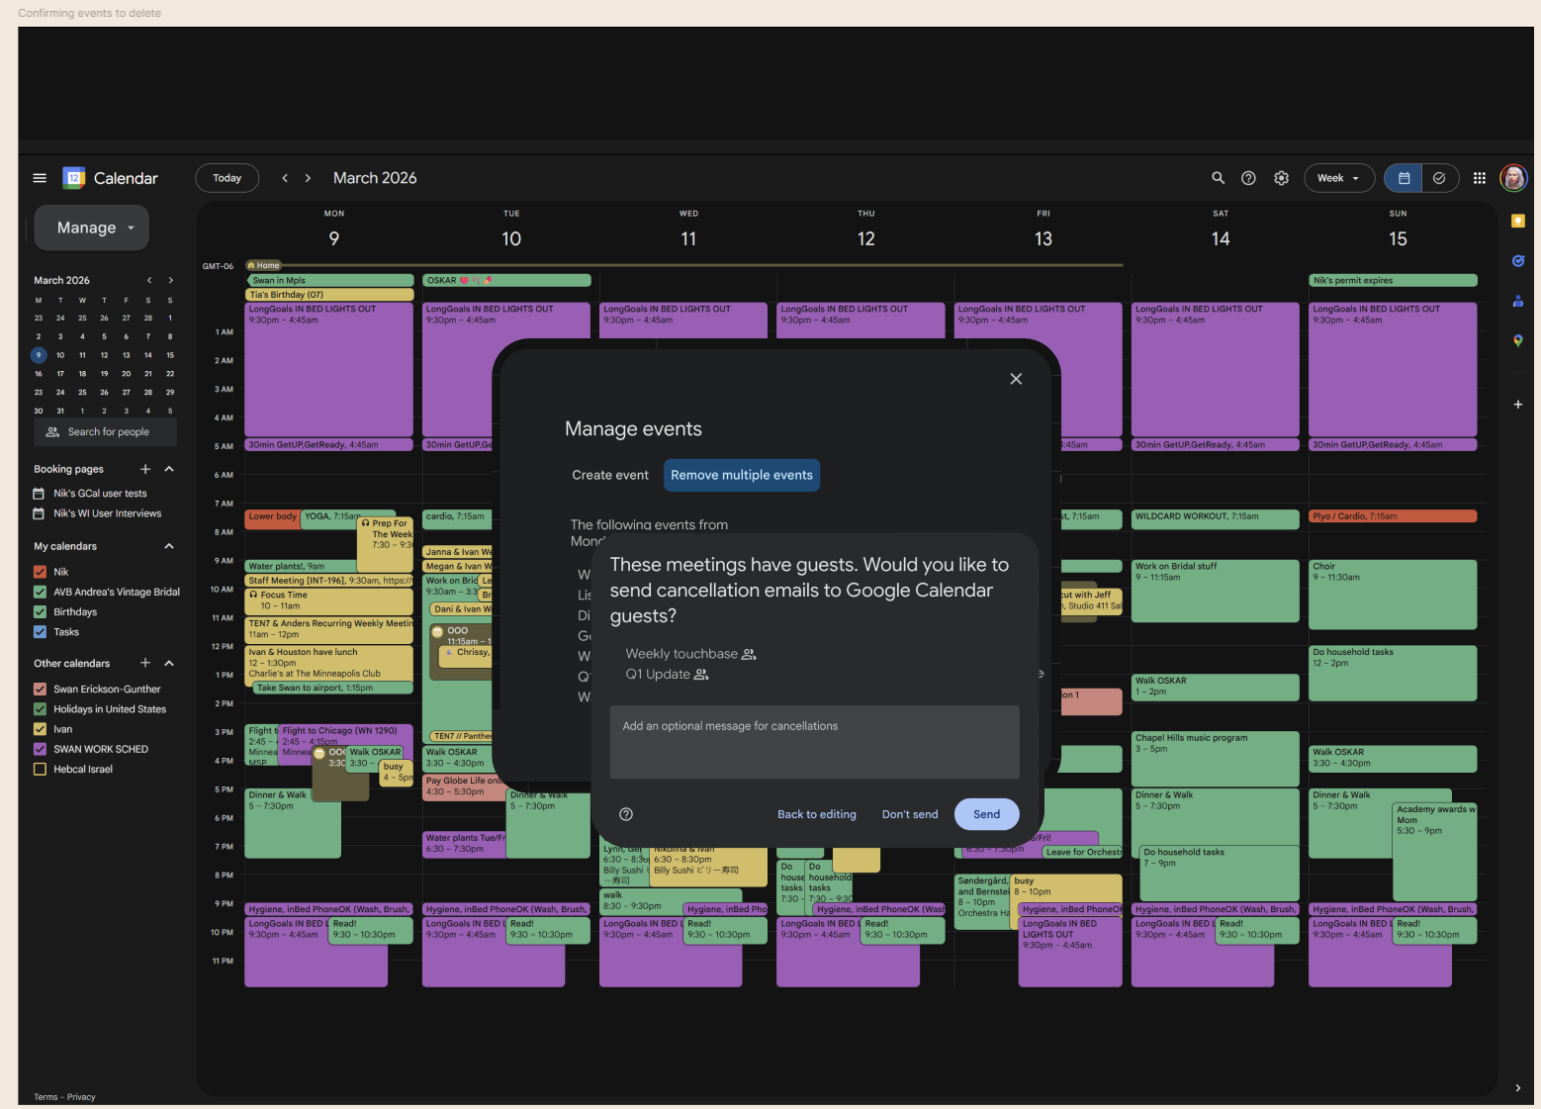Open the Google account avatar
This screenshot has width=1541, height=1109.
pos(1513,178)
